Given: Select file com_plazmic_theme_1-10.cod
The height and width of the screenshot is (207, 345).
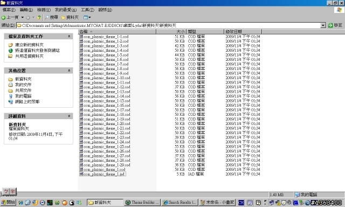Looking at the screenshot, I should tap(107, 78).
